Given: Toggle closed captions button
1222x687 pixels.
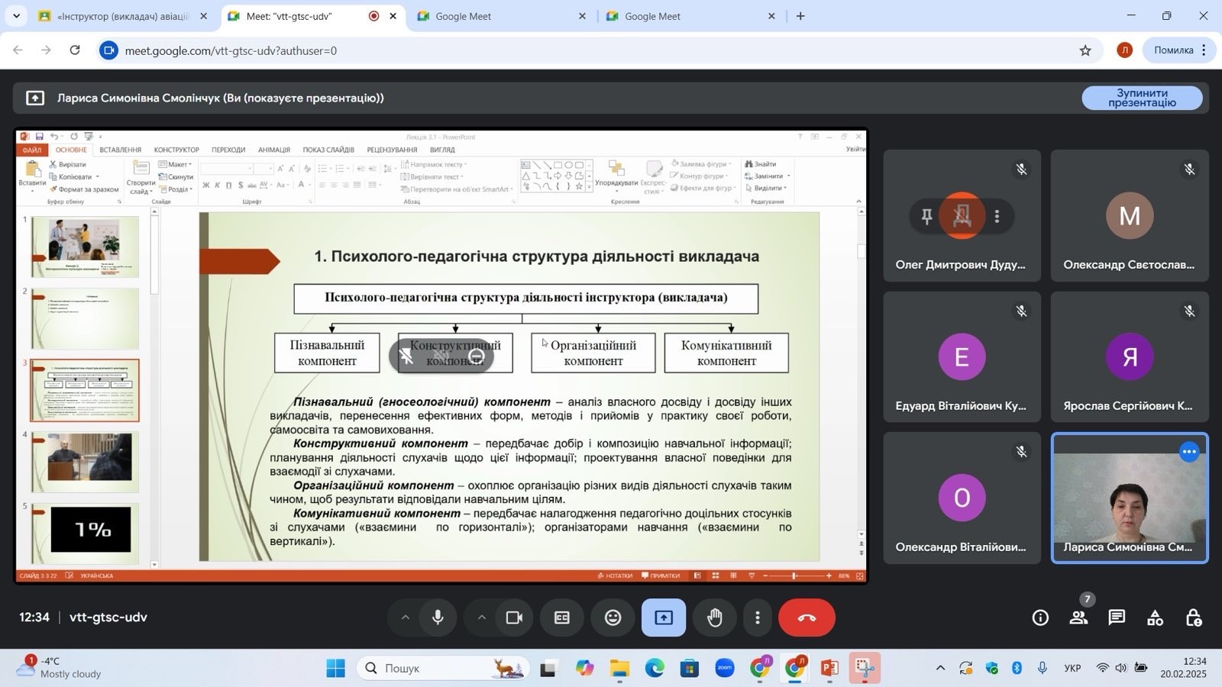Looking at the screenshot, I should (x=562, y=618).
